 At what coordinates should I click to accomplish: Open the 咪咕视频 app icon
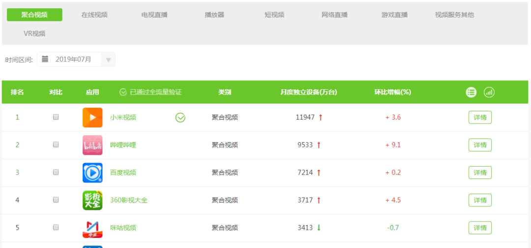tap(92, 228)
